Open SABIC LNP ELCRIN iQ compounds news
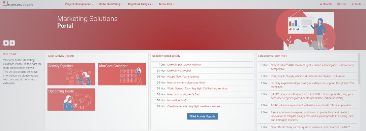The width and height of the screenshot is (366, 131). 312,96
